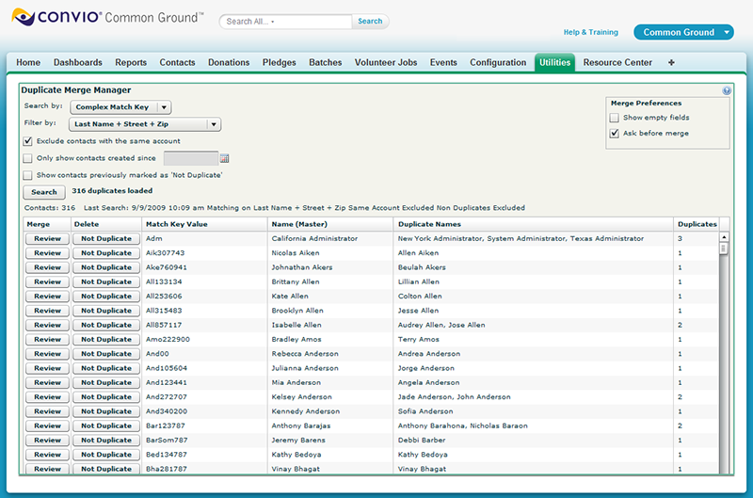The image size is (753, 498).
Task: Click Review button for Nicolas Aiken row
Action: (47, 253)
